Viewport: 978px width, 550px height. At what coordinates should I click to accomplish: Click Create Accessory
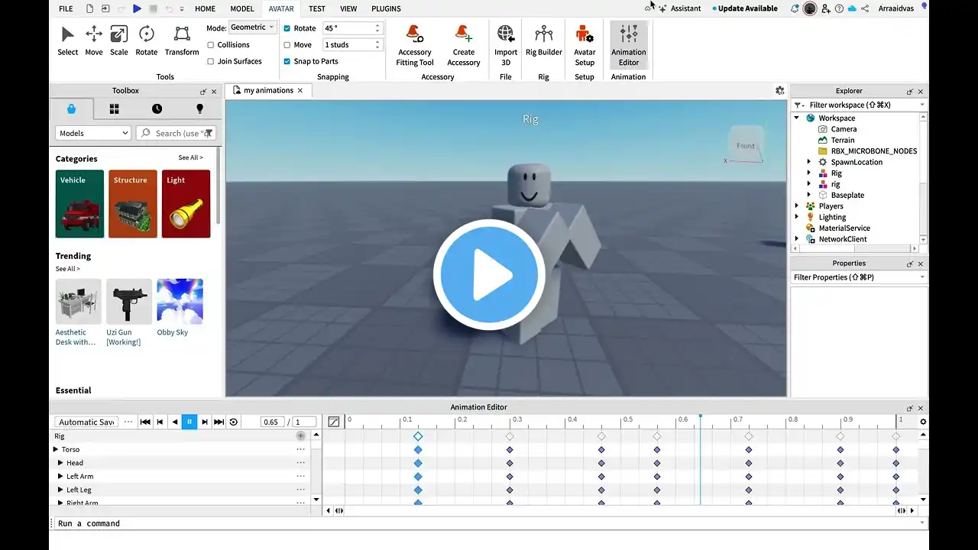coord(464,45)
